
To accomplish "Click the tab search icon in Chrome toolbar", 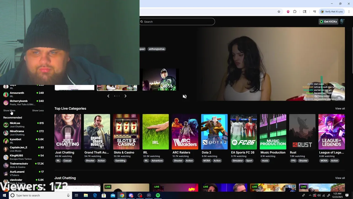I will [x=304, y=12].
